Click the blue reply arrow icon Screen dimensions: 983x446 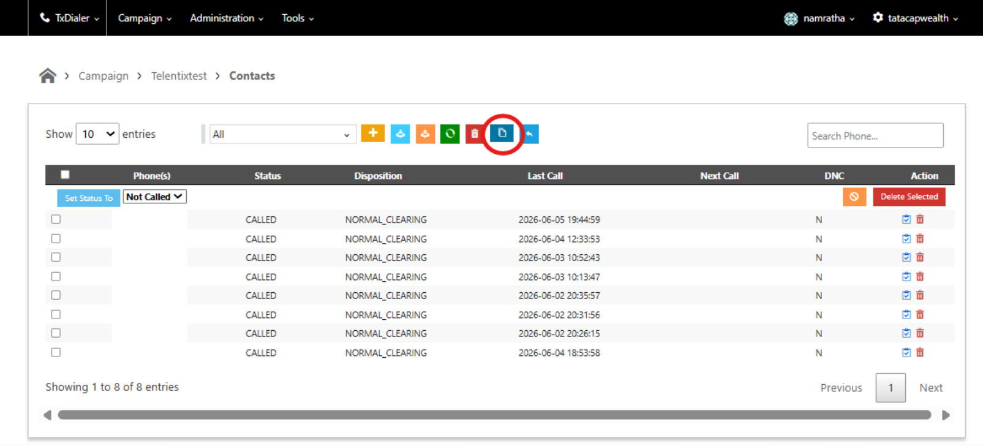pyautogui.click(x=530, y=134)
